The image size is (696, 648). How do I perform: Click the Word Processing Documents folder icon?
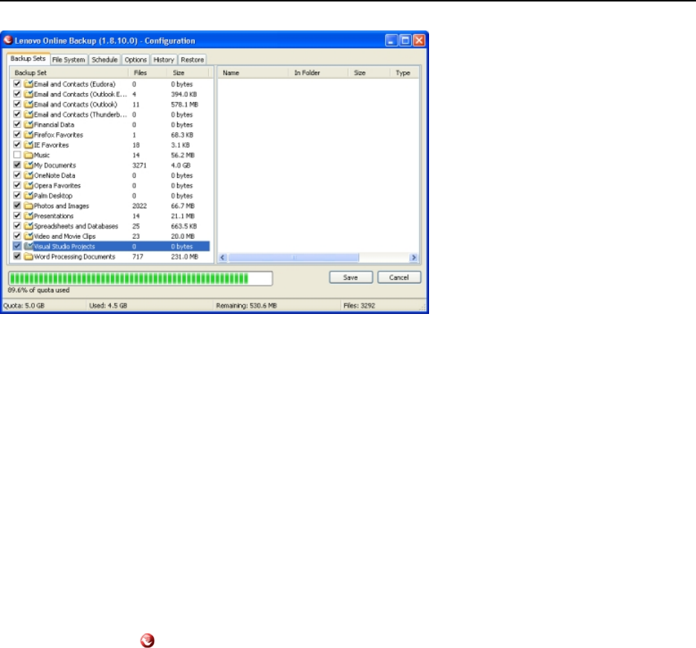tap(29, 257)
